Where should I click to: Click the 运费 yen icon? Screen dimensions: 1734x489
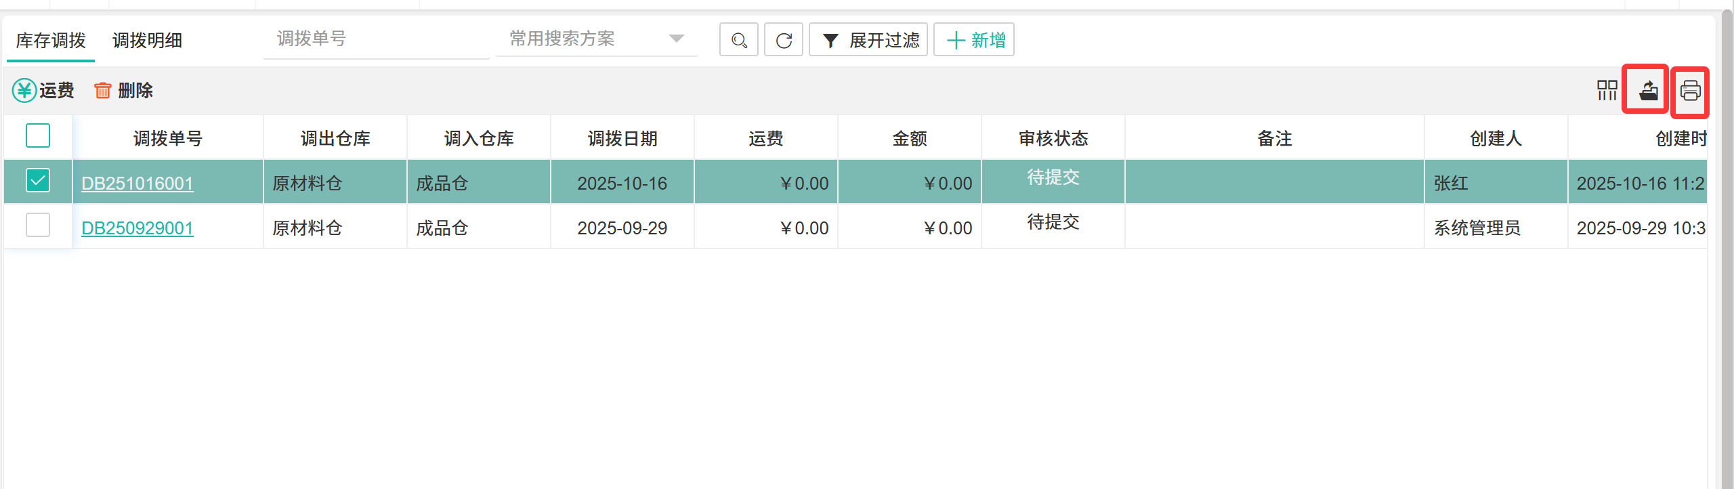click(24, 90)
